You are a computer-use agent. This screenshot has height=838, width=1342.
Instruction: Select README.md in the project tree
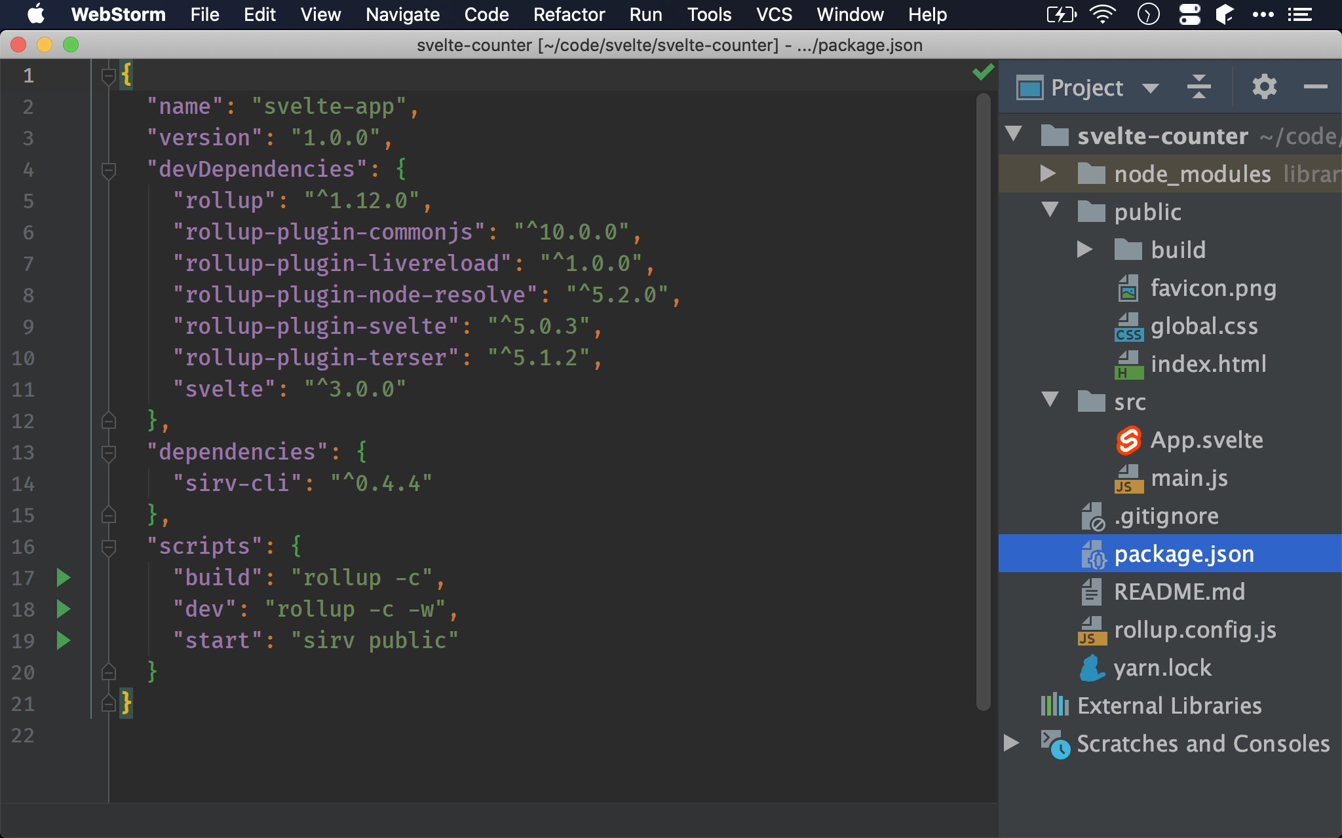click(x=1179, y=592)
